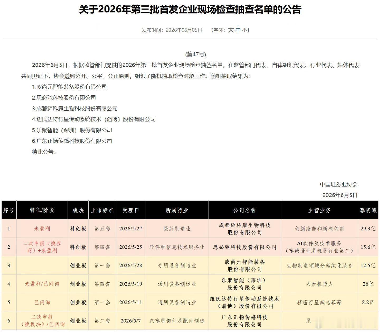Click the acceptance date 2026/5/7
Viewport: 380px width, 332px height.
[131, 321]
